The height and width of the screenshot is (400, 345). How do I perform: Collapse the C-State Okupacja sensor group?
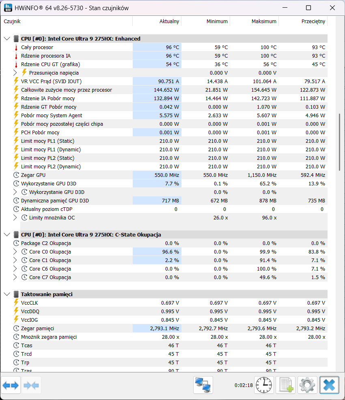7,235
